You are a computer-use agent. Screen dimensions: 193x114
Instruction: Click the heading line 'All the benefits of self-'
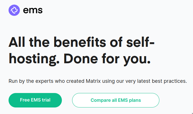pos(82,42)
